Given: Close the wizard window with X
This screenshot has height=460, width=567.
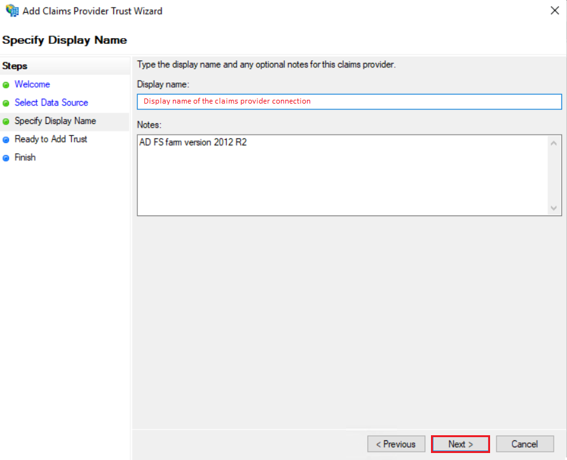Looking at the screenshot, I should coord(555,10).
